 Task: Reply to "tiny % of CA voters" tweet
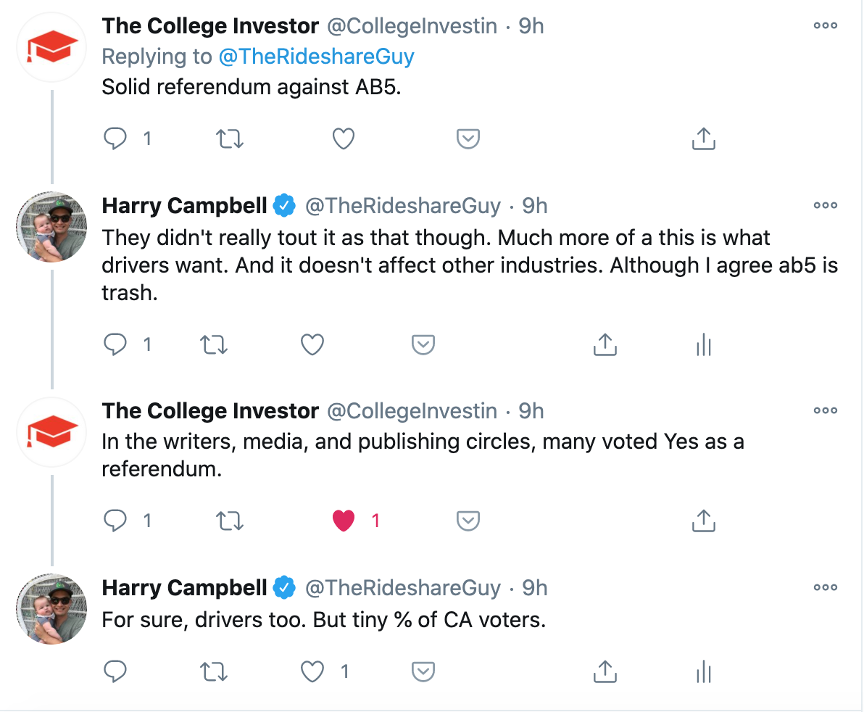pos(115,672)
